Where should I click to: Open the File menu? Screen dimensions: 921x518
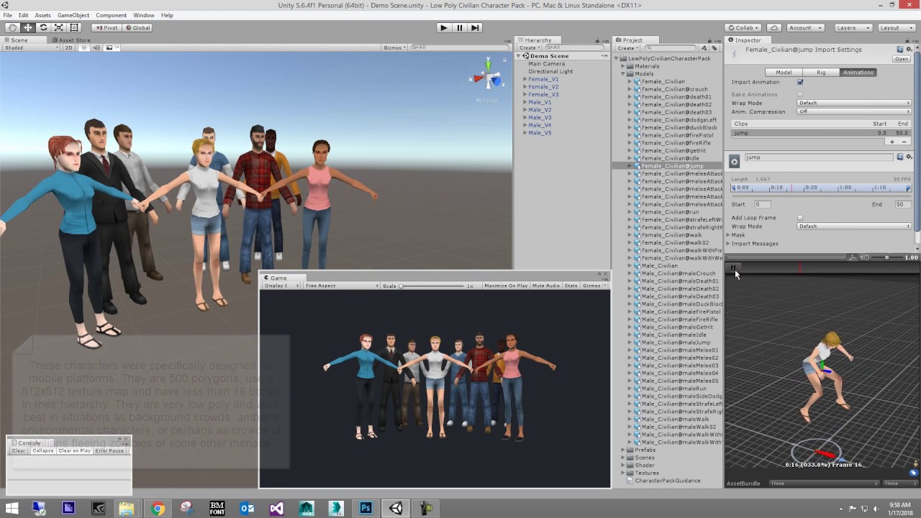coord(7,15)
